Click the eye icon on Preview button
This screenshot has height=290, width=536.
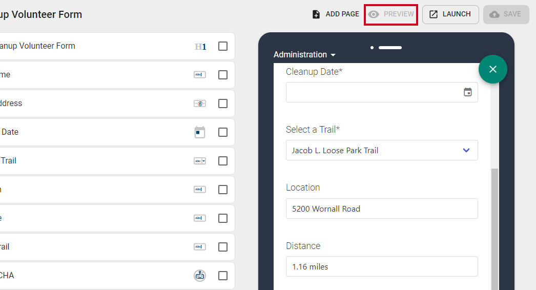(374, 14)
